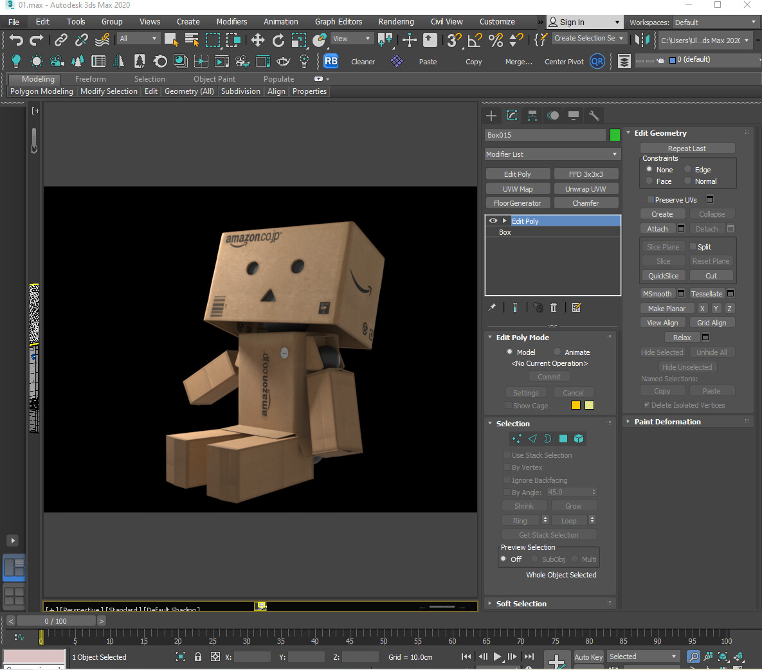Click the trash icon to remove modifier

coord(554,307)
